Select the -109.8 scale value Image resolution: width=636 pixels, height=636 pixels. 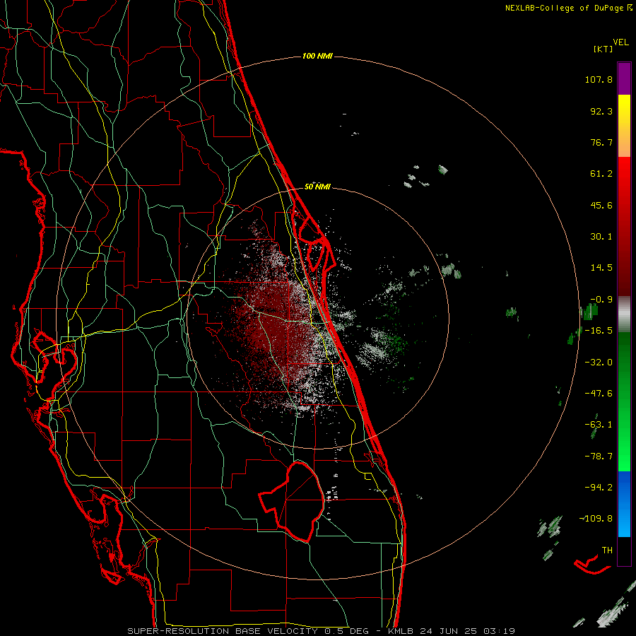[x=596, y=519]
